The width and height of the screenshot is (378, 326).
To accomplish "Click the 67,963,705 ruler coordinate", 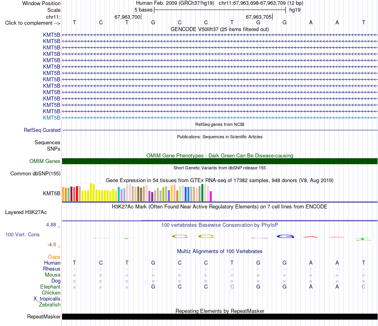I will coord(259,17).
